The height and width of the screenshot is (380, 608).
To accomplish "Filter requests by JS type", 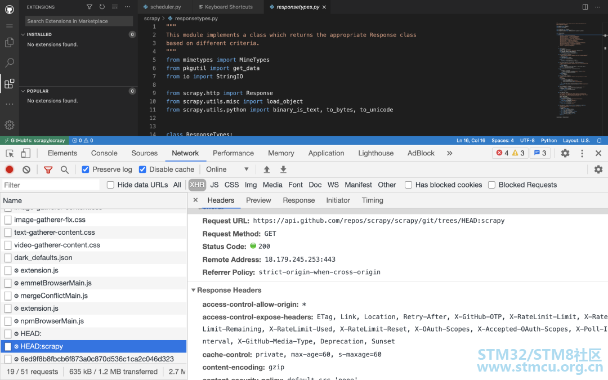I will 214,185.
